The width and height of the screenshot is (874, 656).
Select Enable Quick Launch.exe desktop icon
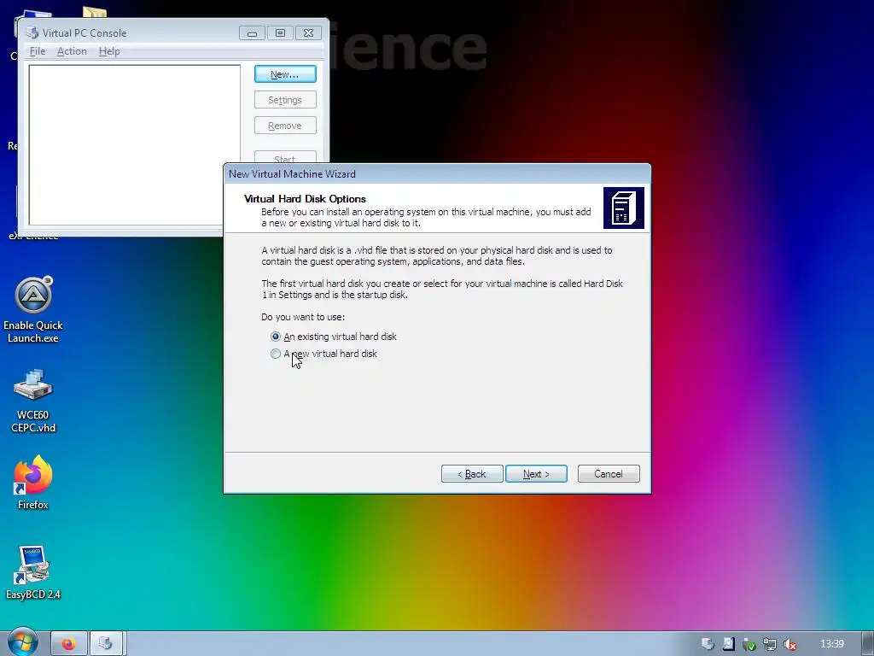(33, 309)
